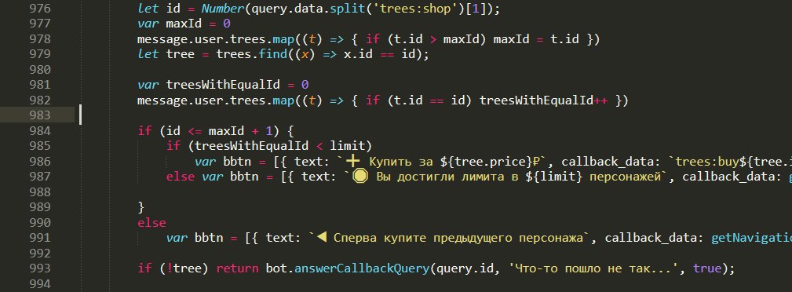Viewport: 792px width, 292px height.
Task: Select line number 982 in gutter
Action: tap(40, 100)
